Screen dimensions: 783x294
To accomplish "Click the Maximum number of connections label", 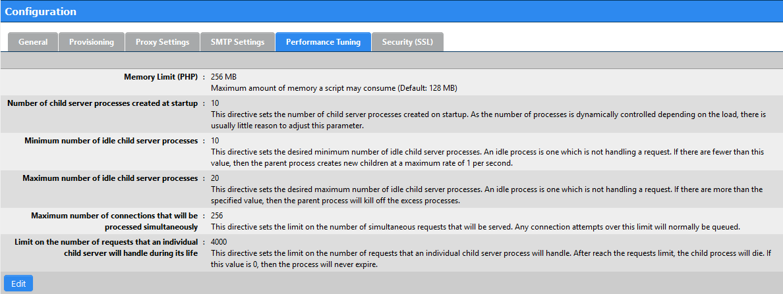I will click(x=115, y=221).
